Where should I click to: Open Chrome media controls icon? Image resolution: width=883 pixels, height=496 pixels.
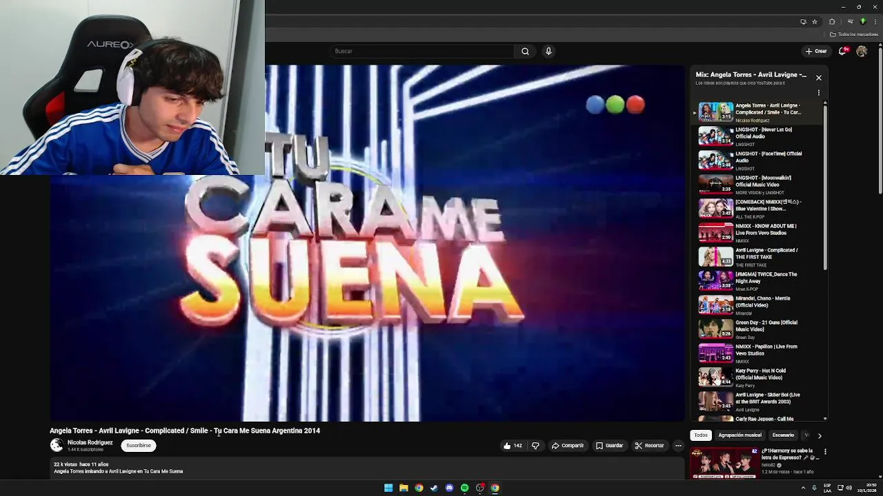click(850, 21)
